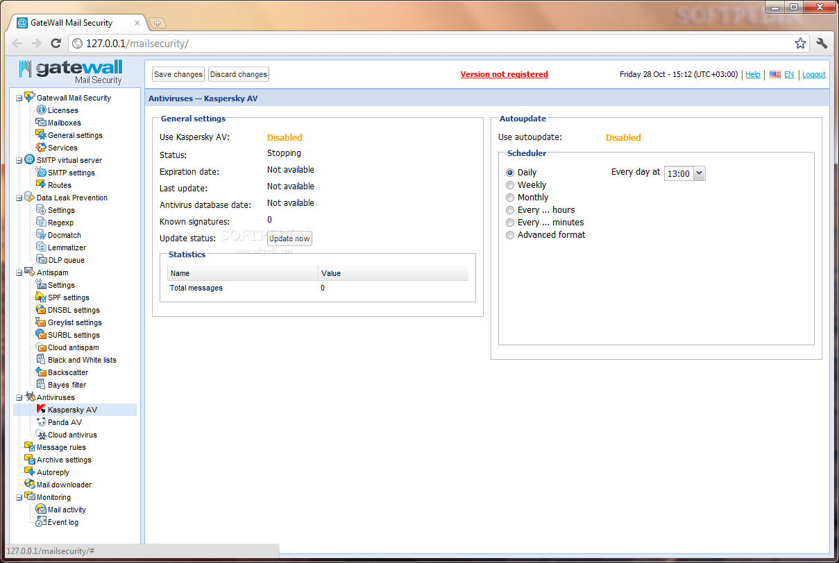The image size is (839, 563).
Task: Open the Help link
Action: tap(753, 74)
